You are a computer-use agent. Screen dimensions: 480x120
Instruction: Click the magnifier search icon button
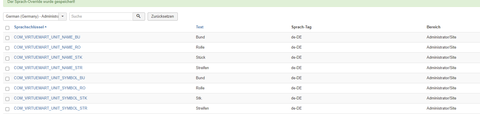coord(139,16)
